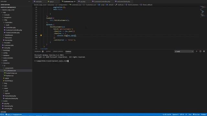The width and height of the screenshot is (207, 116).
Task: Collapse the routes folder
Action: [x=5, y=101]
